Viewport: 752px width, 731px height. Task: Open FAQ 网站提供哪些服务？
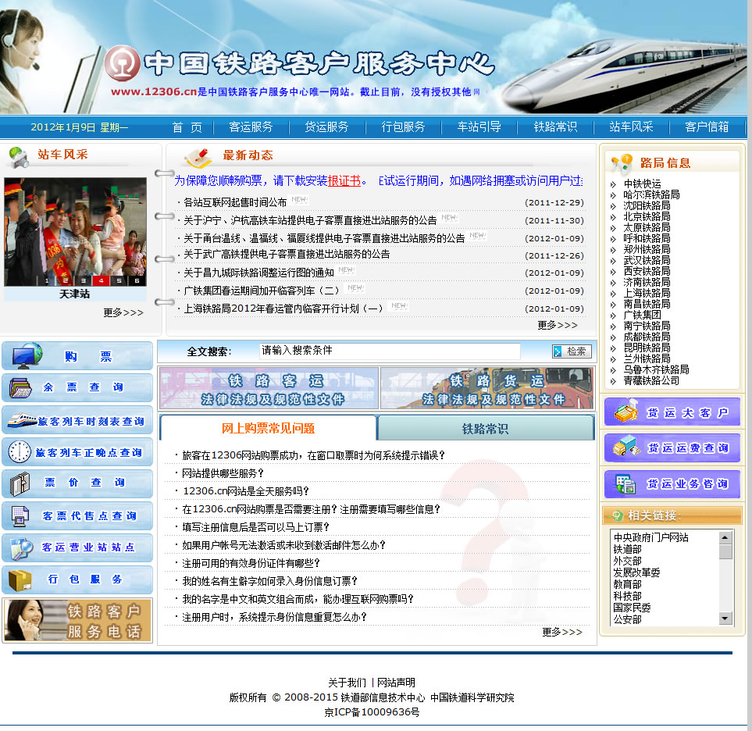click(223, 473)
